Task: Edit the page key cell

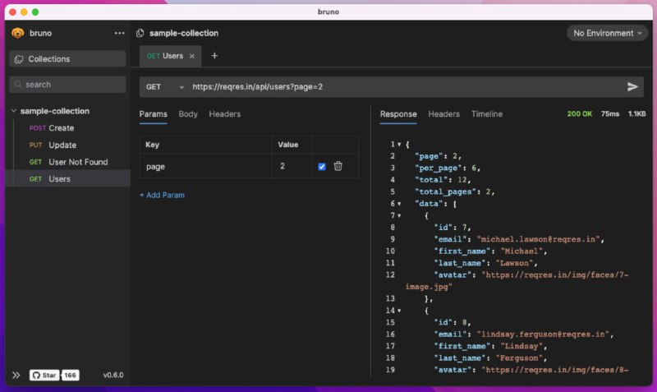Action: coord(205,167)
